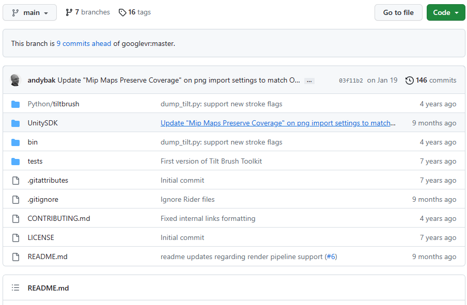Open the commit history clock icon
Viewport: 467px width, 305px height.
(410, 81)
